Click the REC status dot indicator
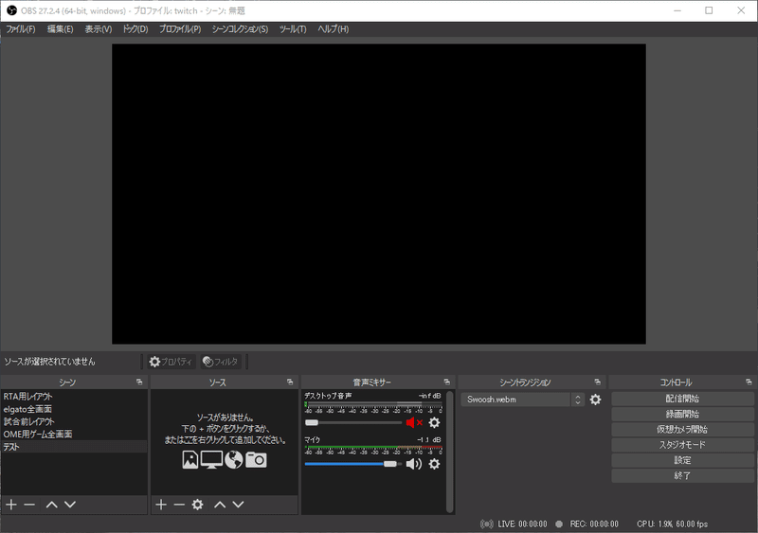Viewport: 758px width, 533px height. coord(559,524)
